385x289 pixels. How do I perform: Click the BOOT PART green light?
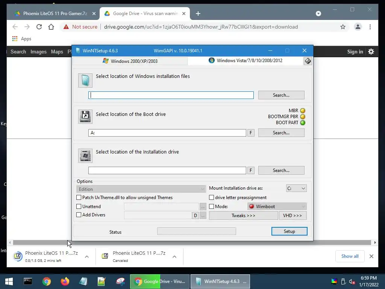click(303, 123)
